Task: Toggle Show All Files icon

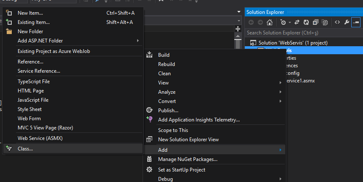Action: point(325,22)
